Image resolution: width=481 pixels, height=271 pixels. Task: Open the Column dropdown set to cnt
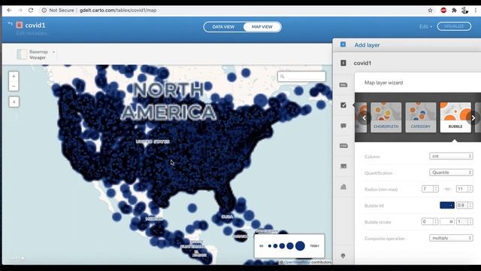[x=451, y=156]
